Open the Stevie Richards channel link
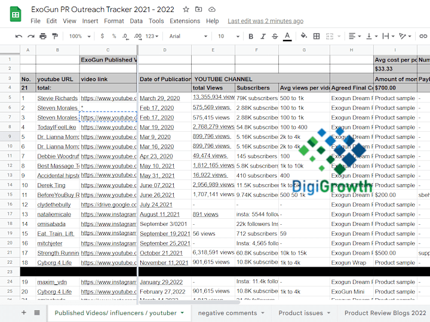 pyautogui.click(x=57, y=98)
